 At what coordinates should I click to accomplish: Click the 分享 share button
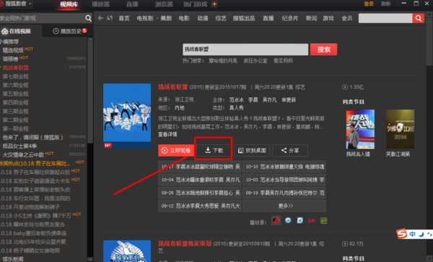(290, 150)
